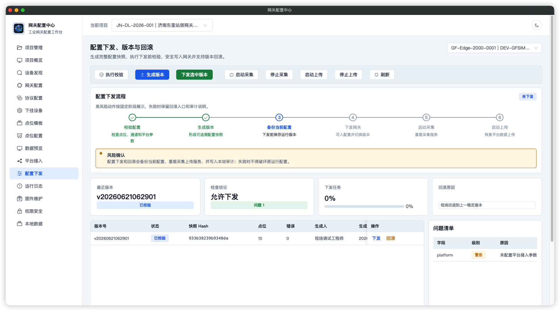
Task: Click the 数据预览 monitor icon
Action: pyautogui.click(x=20, y=148)
